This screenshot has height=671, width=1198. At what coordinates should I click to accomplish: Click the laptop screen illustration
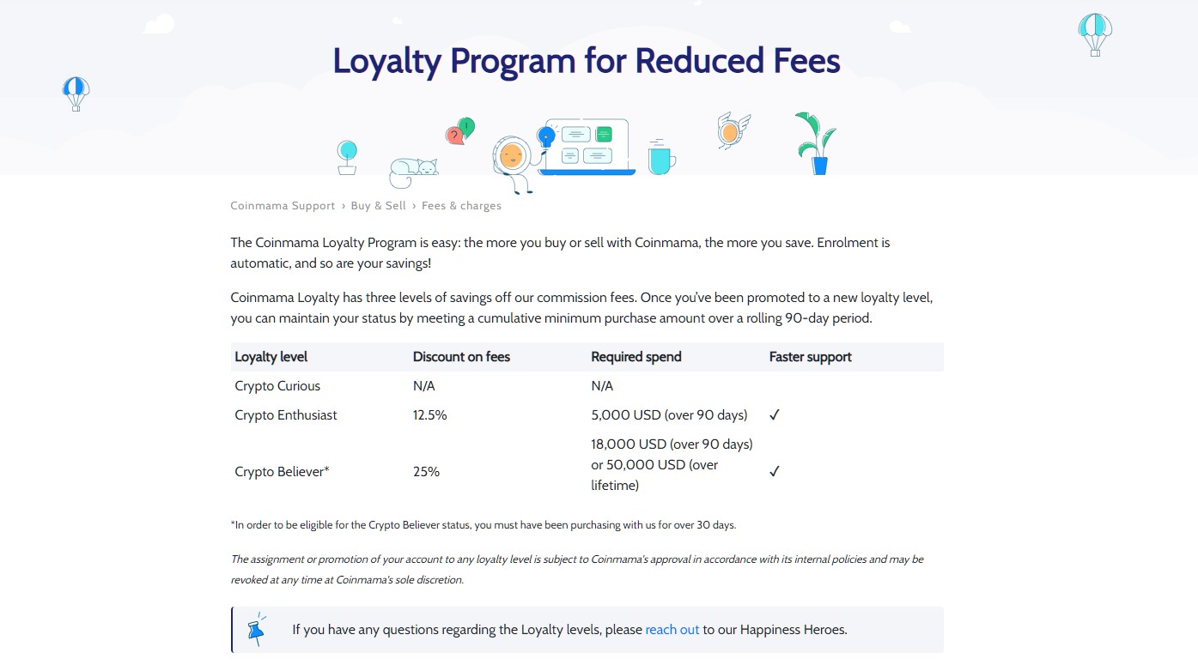tap(587, 146)
